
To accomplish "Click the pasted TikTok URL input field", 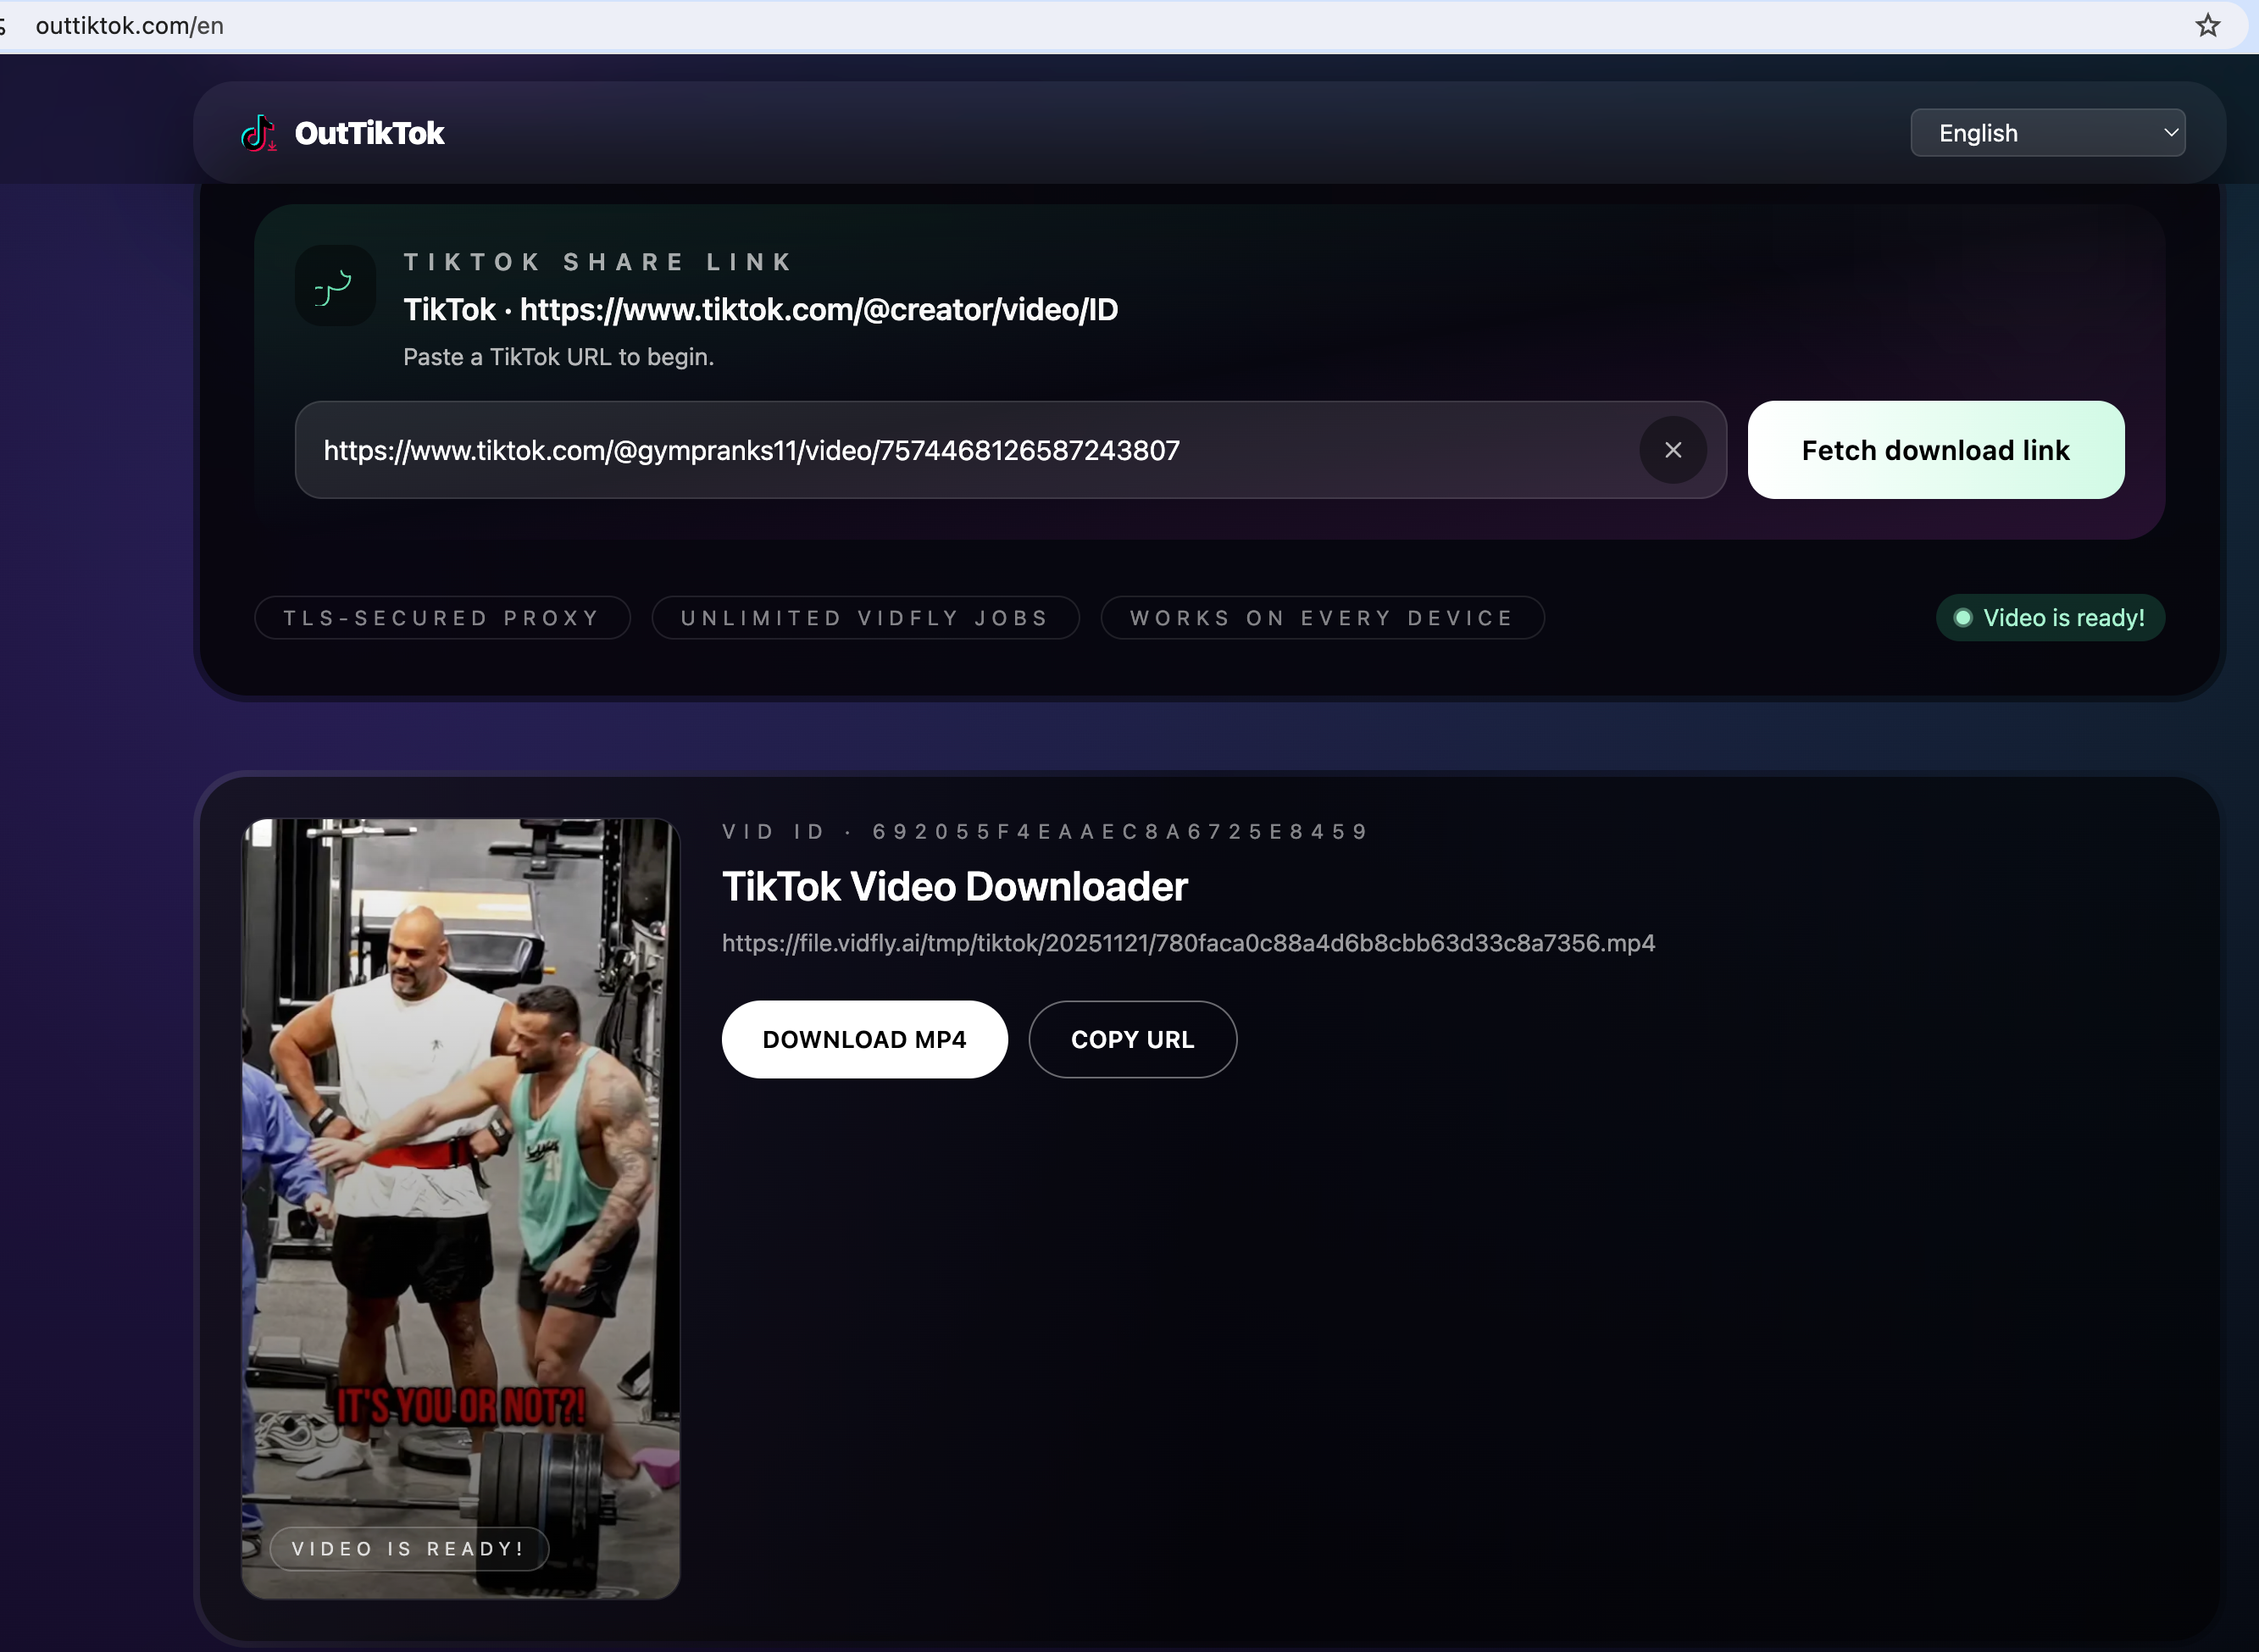I will click(900, 450).
